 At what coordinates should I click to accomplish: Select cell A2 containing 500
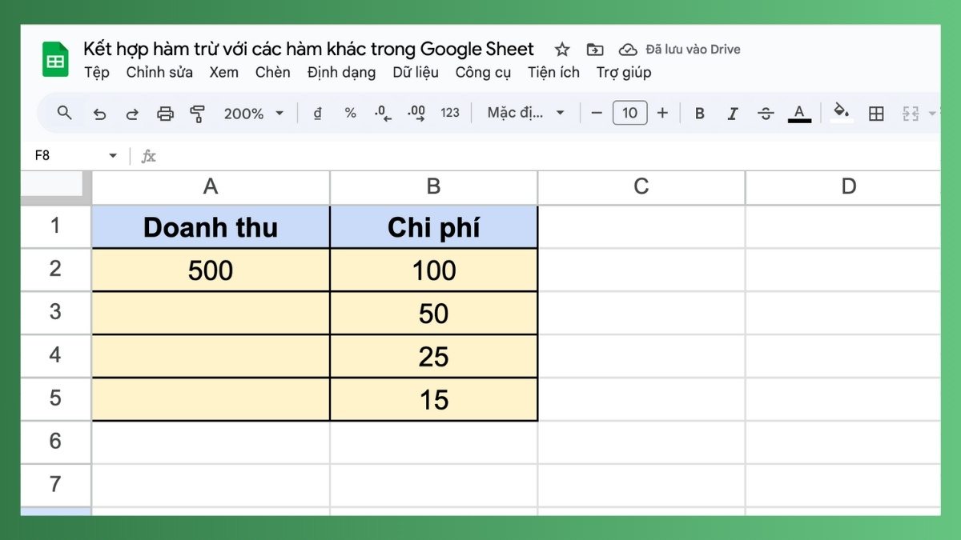[x=211, y=270]
